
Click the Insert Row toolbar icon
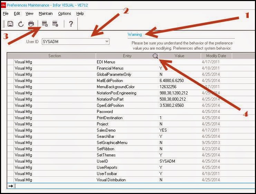pos(45,24)
